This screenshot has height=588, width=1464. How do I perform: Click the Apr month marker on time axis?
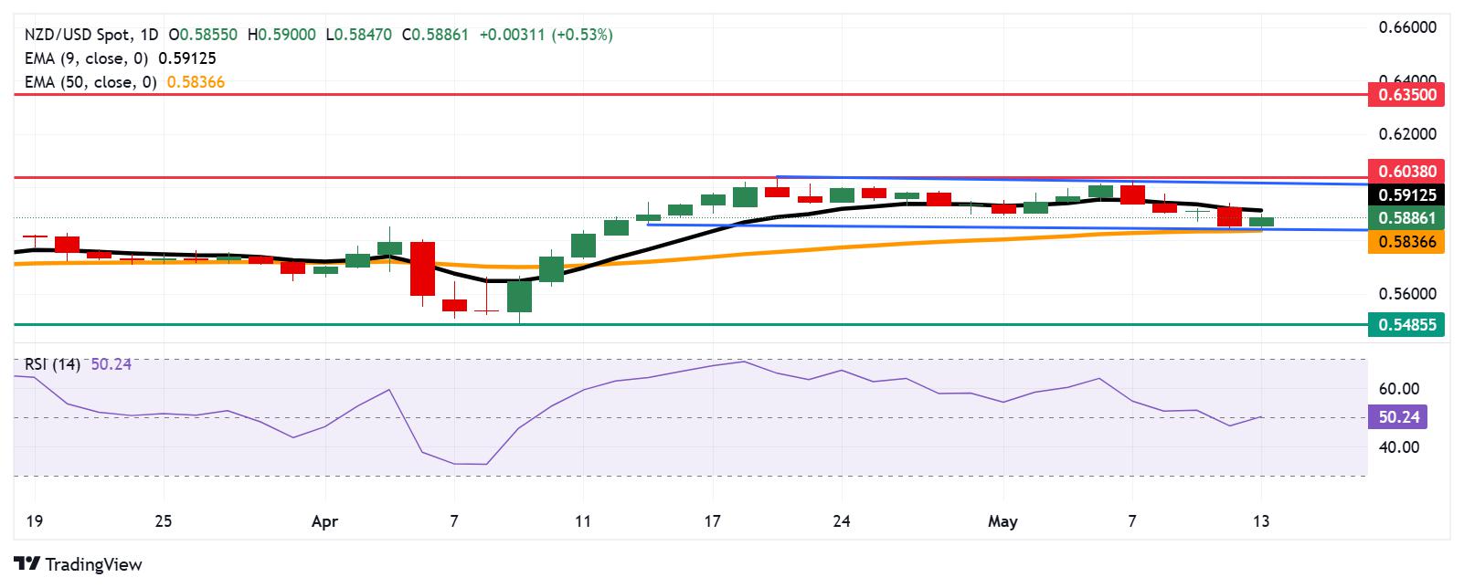click(x=325, y=522)
